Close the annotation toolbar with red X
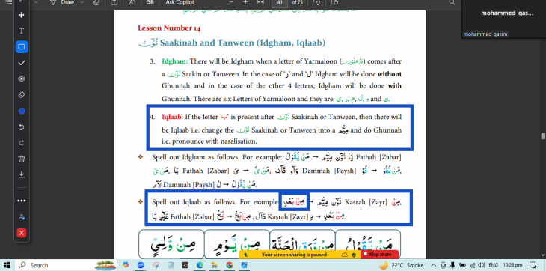The image size is (546, 271). tap(22, 233)
